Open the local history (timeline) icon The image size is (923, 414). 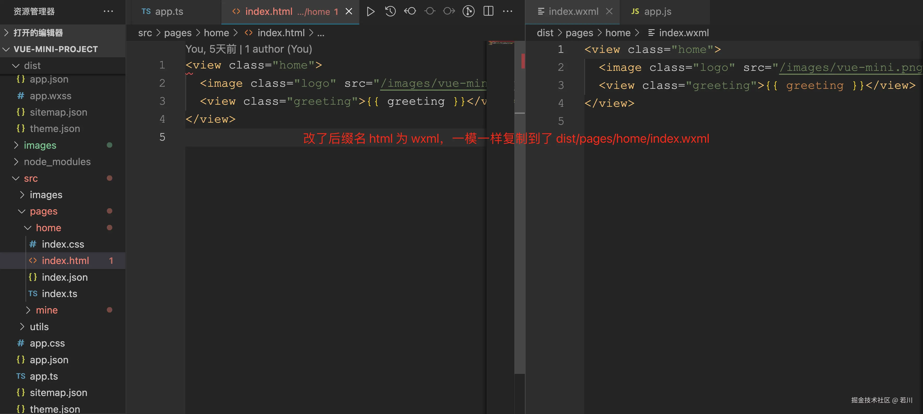point(390,11)
